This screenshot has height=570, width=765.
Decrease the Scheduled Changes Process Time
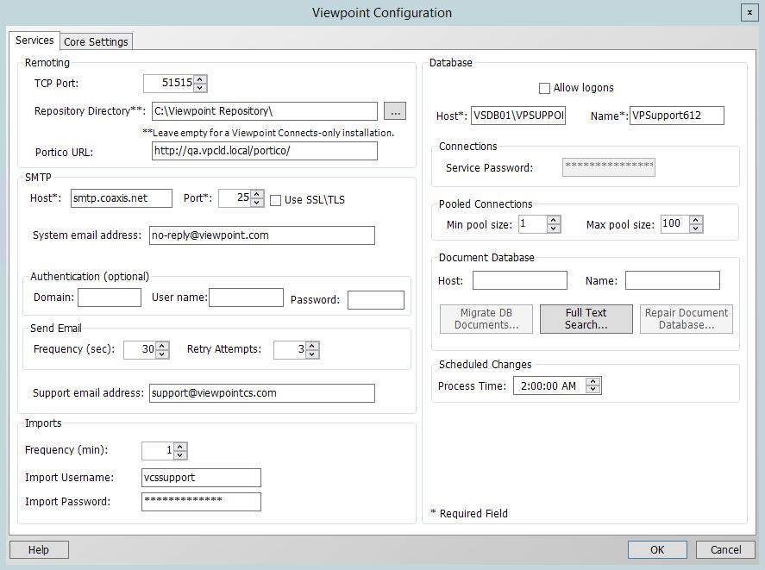593,390
